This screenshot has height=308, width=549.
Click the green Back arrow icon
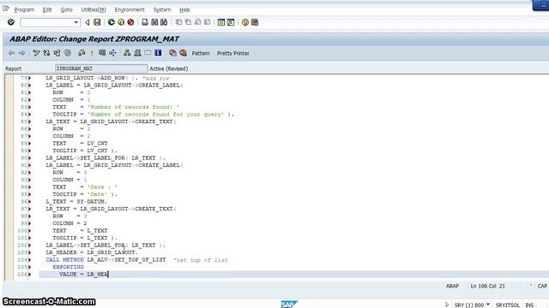111,22
